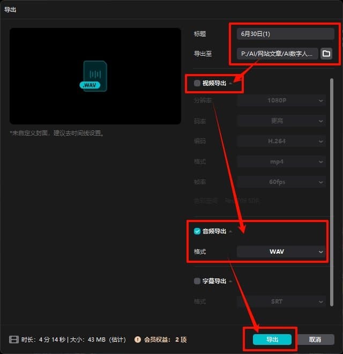
Task: Open the 60fps frame rate dropdown
Action: point(281,182)
